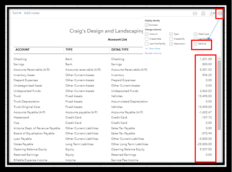Click the -157.72 Mastercard balance

[x=207, y=118]
